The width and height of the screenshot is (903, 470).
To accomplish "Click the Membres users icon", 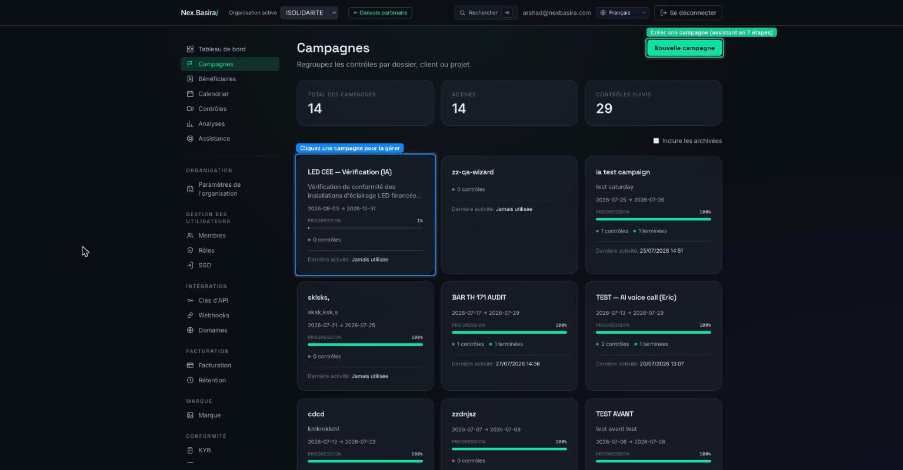I will [190, 236].
